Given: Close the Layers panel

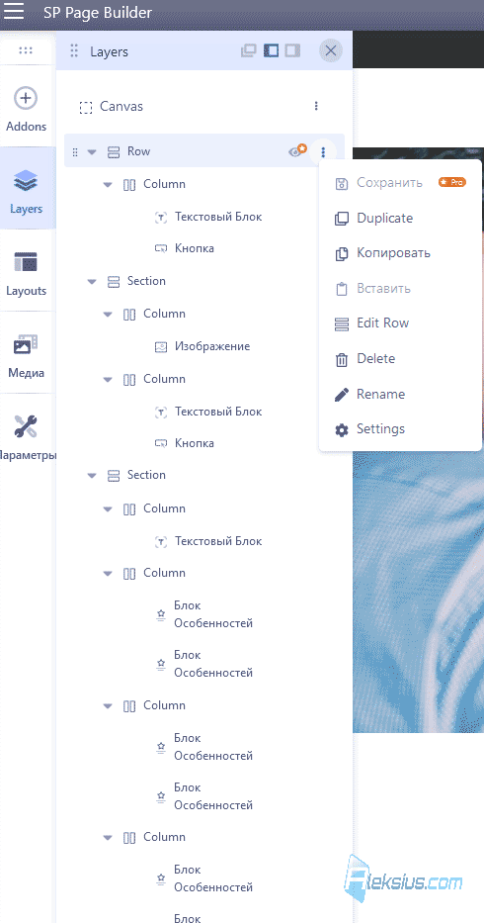Looking at the screenshot, I should 331,50.
